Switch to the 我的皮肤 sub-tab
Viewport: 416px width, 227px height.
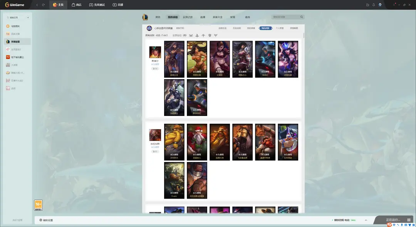tap(265, 28)
